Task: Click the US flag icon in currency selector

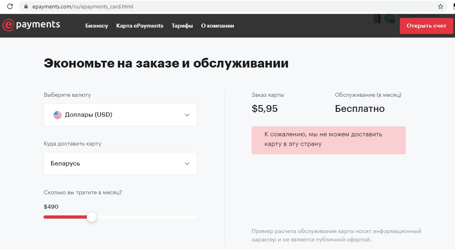Action: pos(58,115)
